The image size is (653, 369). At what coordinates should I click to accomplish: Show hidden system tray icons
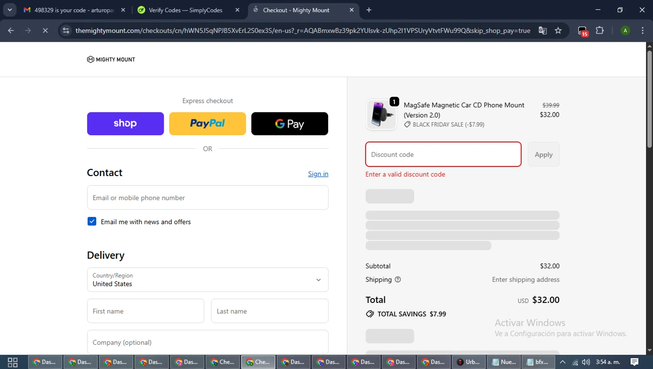[x=562, y=362]
